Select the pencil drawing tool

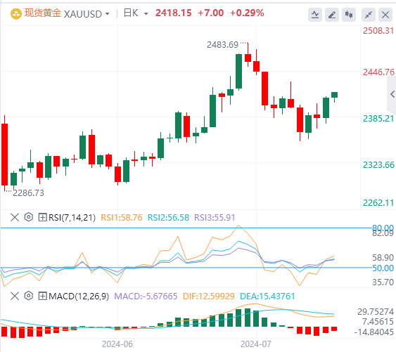tap(332, 15)
